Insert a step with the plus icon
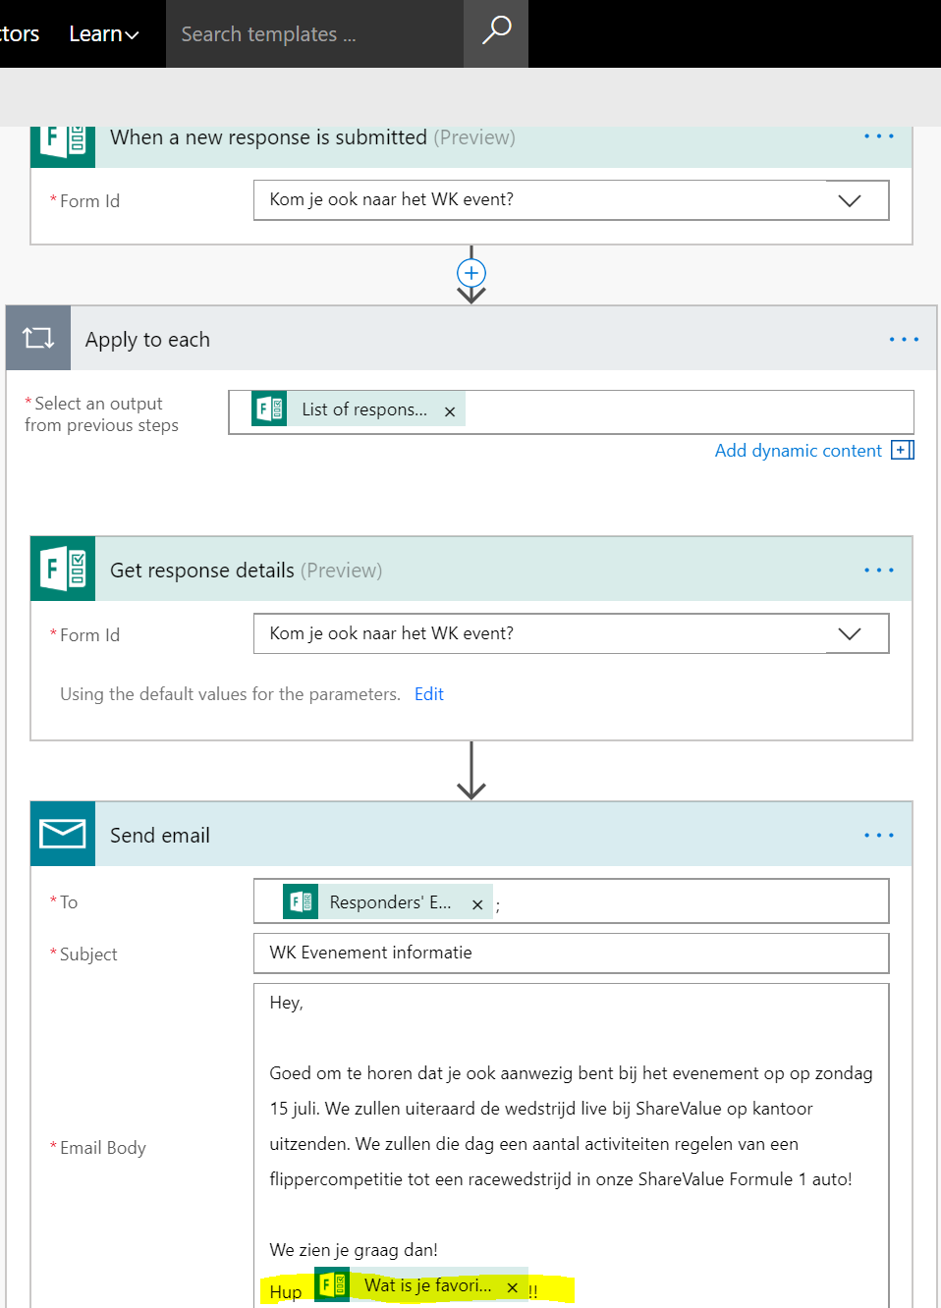The height and width of the screenshot is (1308, 941). coord(471,273)
